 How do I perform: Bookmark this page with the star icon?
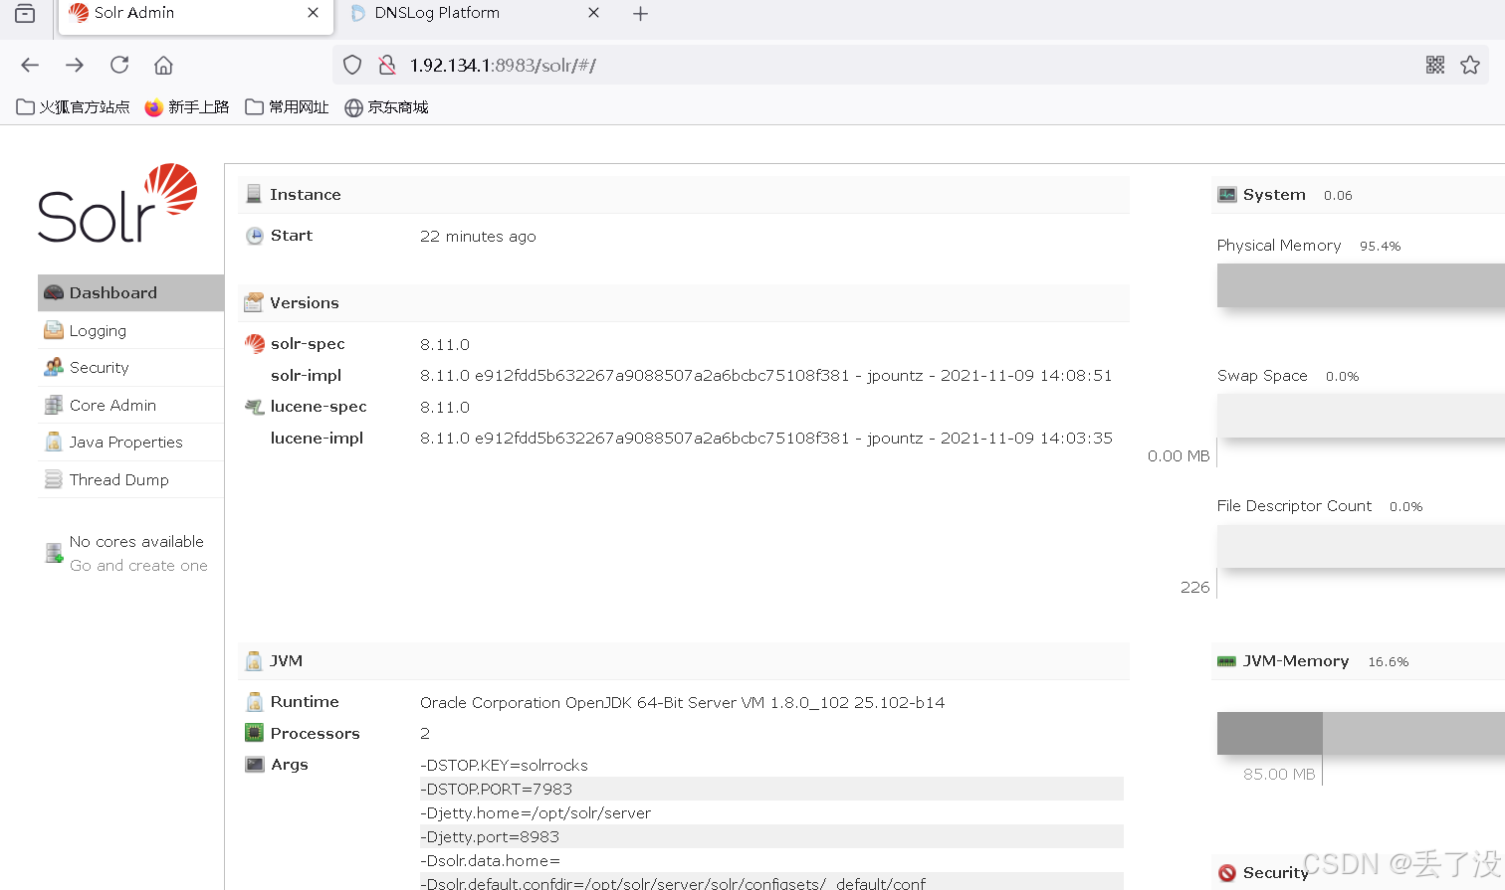coord(1470,65)
